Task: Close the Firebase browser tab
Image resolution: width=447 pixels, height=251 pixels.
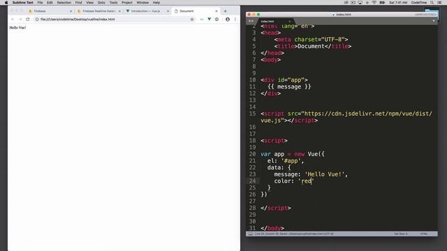Action: [x=71, y=11]
